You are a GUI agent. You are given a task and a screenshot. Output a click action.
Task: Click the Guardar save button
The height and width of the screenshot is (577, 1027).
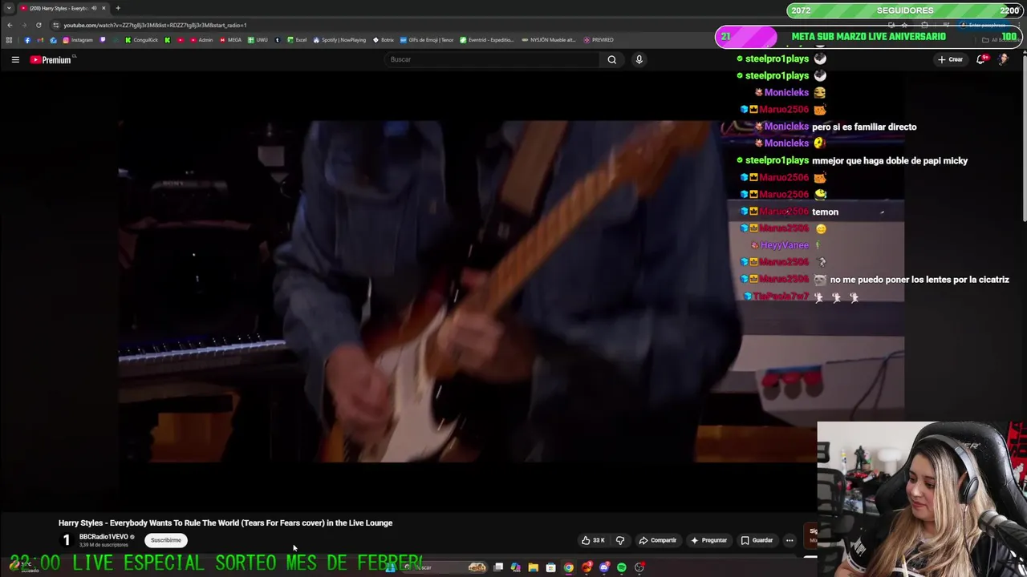(x=757, y=540)
